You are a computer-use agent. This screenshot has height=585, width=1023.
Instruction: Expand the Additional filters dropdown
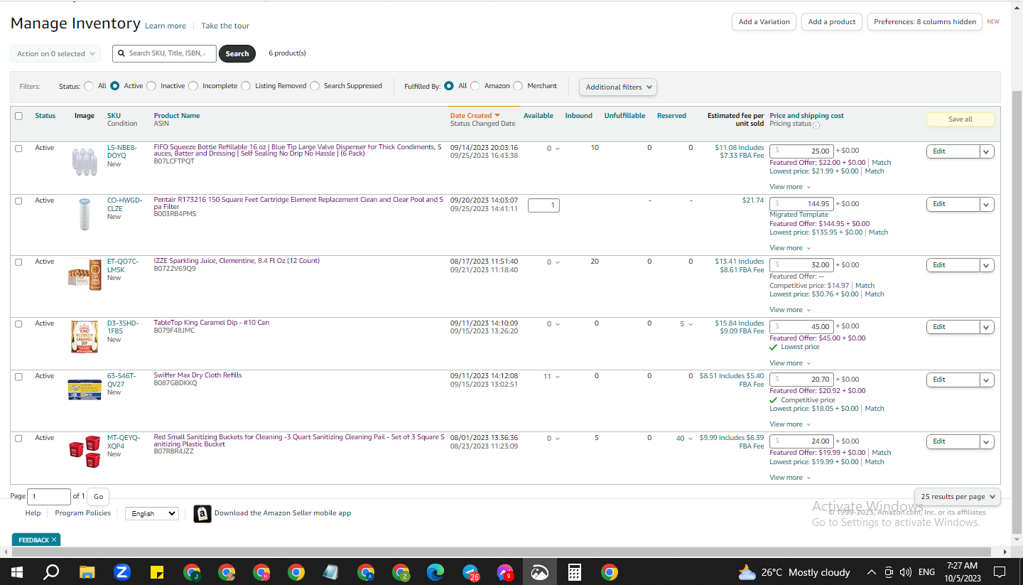(x=618, y=87)
